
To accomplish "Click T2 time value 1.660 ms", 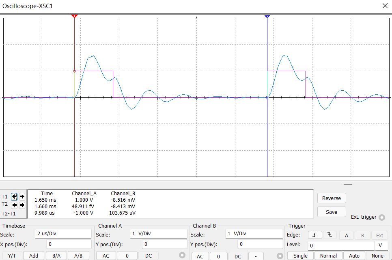I will point(45,207).
